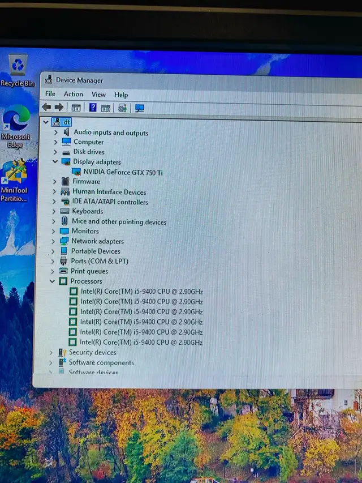Collapse the dt root node

(46, 122)
